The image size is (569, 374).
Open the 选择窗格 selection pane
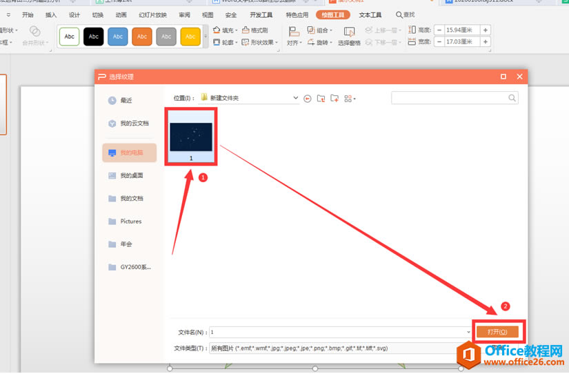[x=349, y=37]
